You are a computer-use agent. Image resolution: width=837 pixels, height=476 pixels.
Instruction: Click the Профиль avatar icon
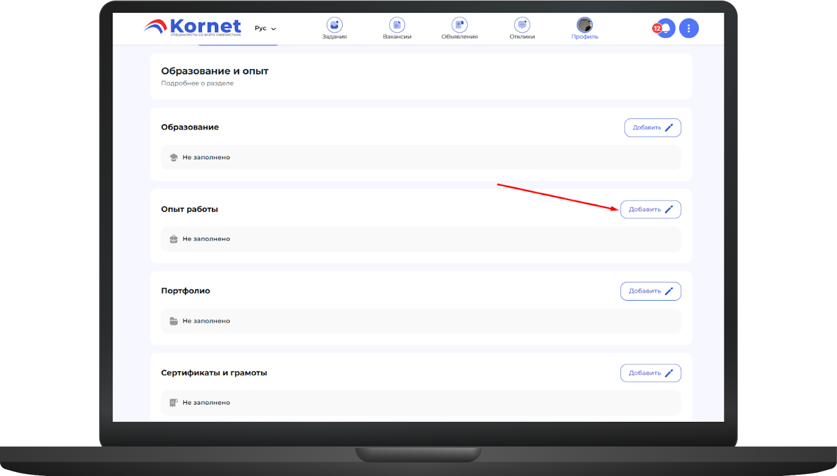tap(584, 25)
